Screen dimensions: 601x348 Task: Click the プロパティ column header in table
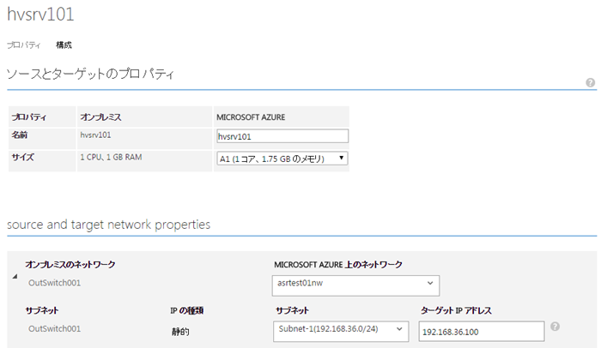click(x=28, y=117)
